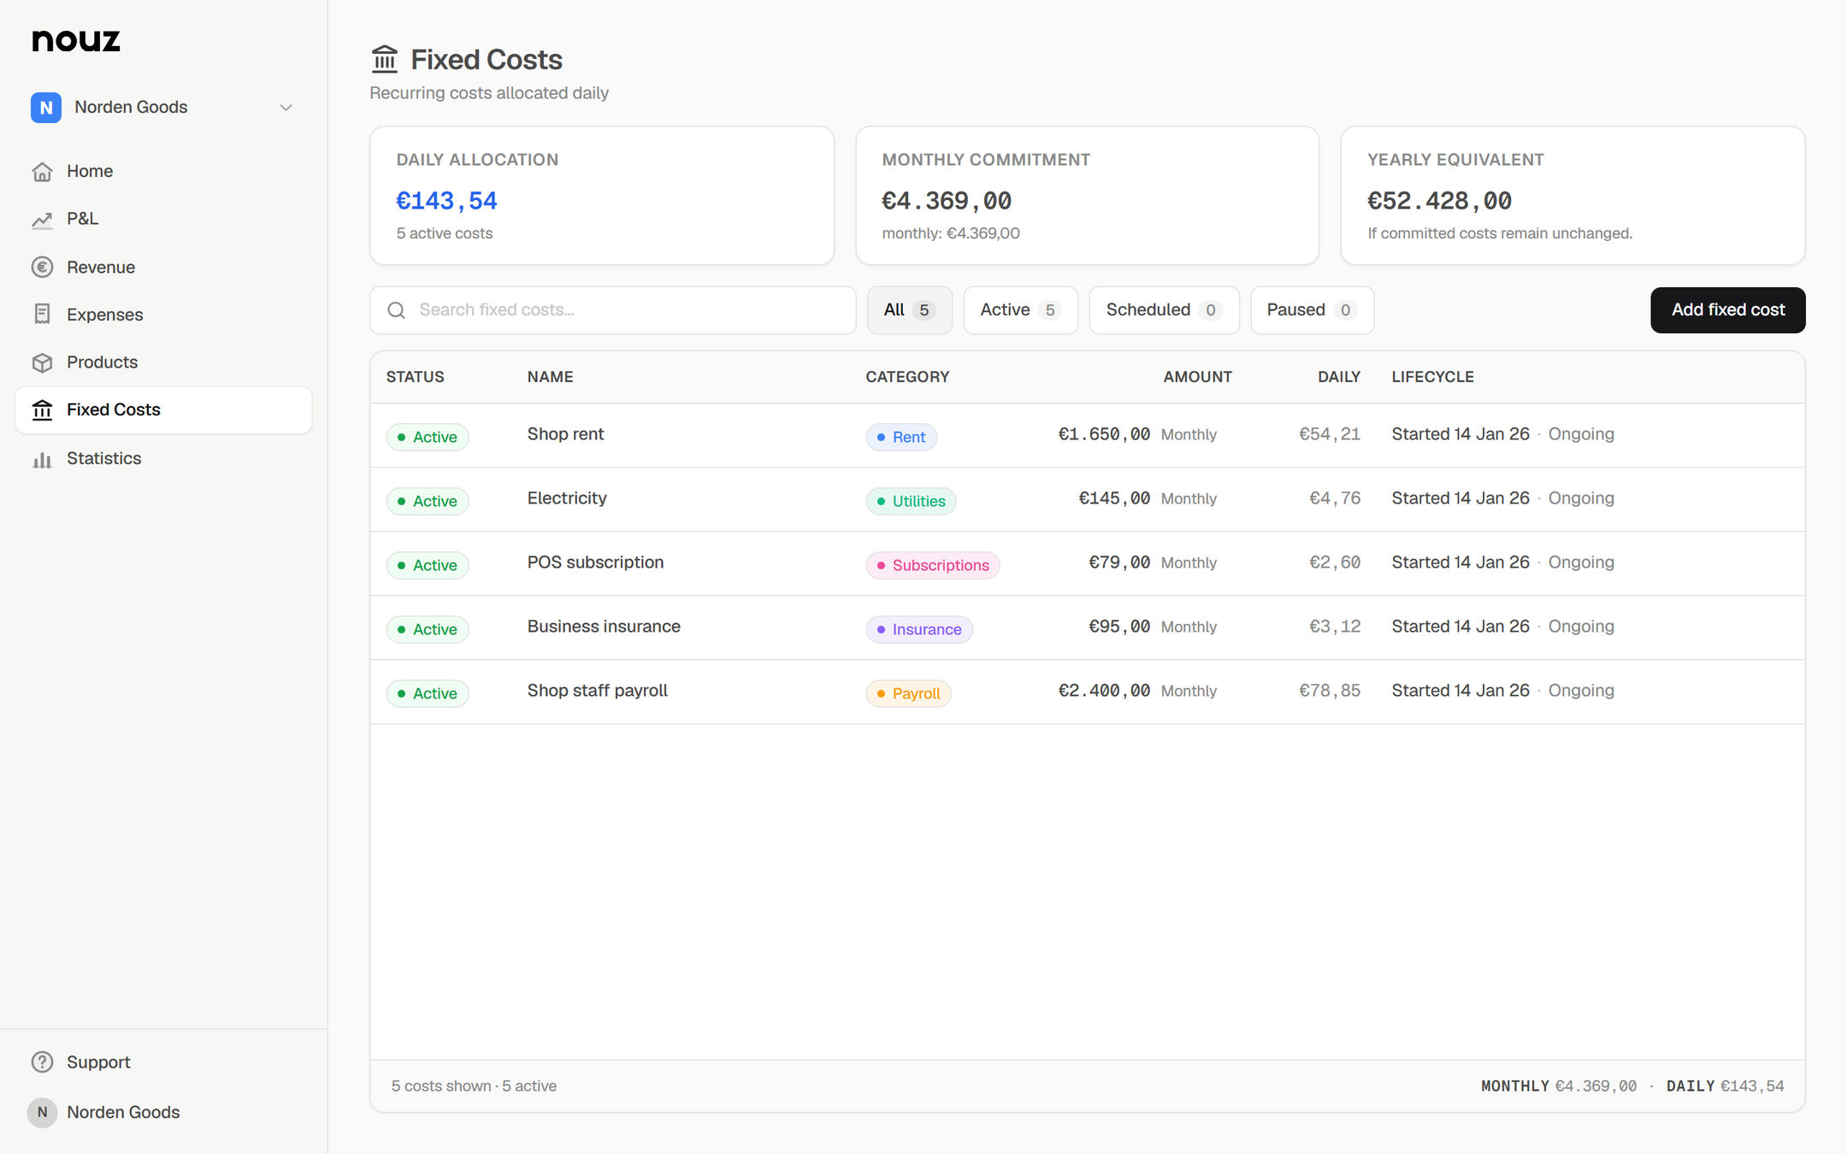
Task: Click the bank icon beside the page title
Action: point(385,59)
